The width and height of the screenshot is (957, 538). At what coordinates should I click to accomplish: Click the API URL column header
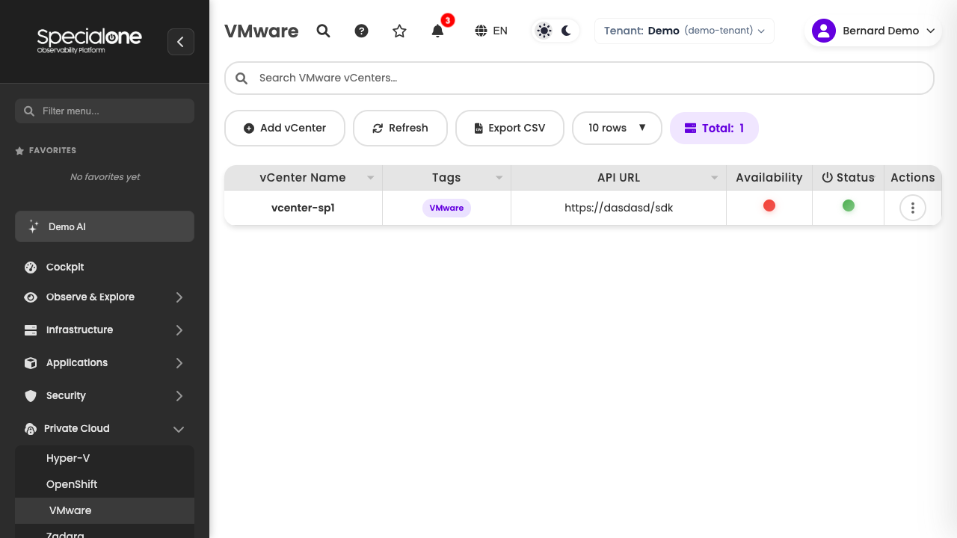point(618,178)
